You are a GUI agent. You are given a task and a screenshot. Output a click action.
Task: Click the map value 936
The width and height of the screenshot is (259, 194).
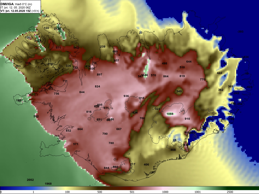pyautogui.click(x=126, y=96)
